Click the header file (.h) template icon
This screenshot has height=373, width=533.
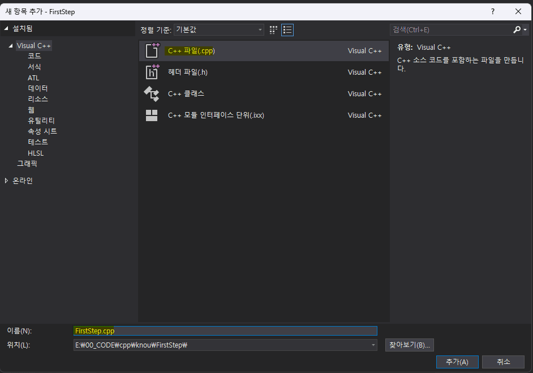[152, 72]
